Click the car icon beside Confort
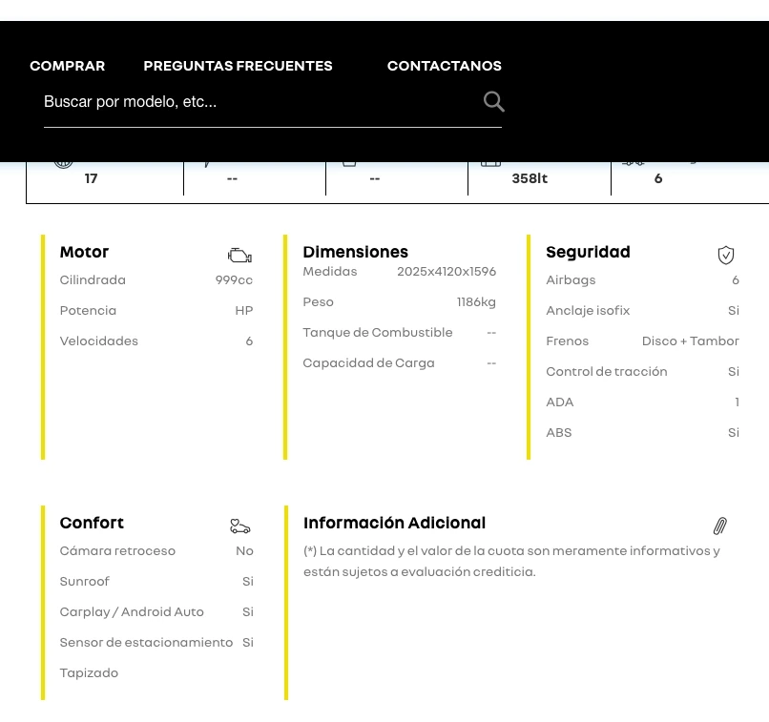This screenshot has height=722, width=769. [239, 526]
